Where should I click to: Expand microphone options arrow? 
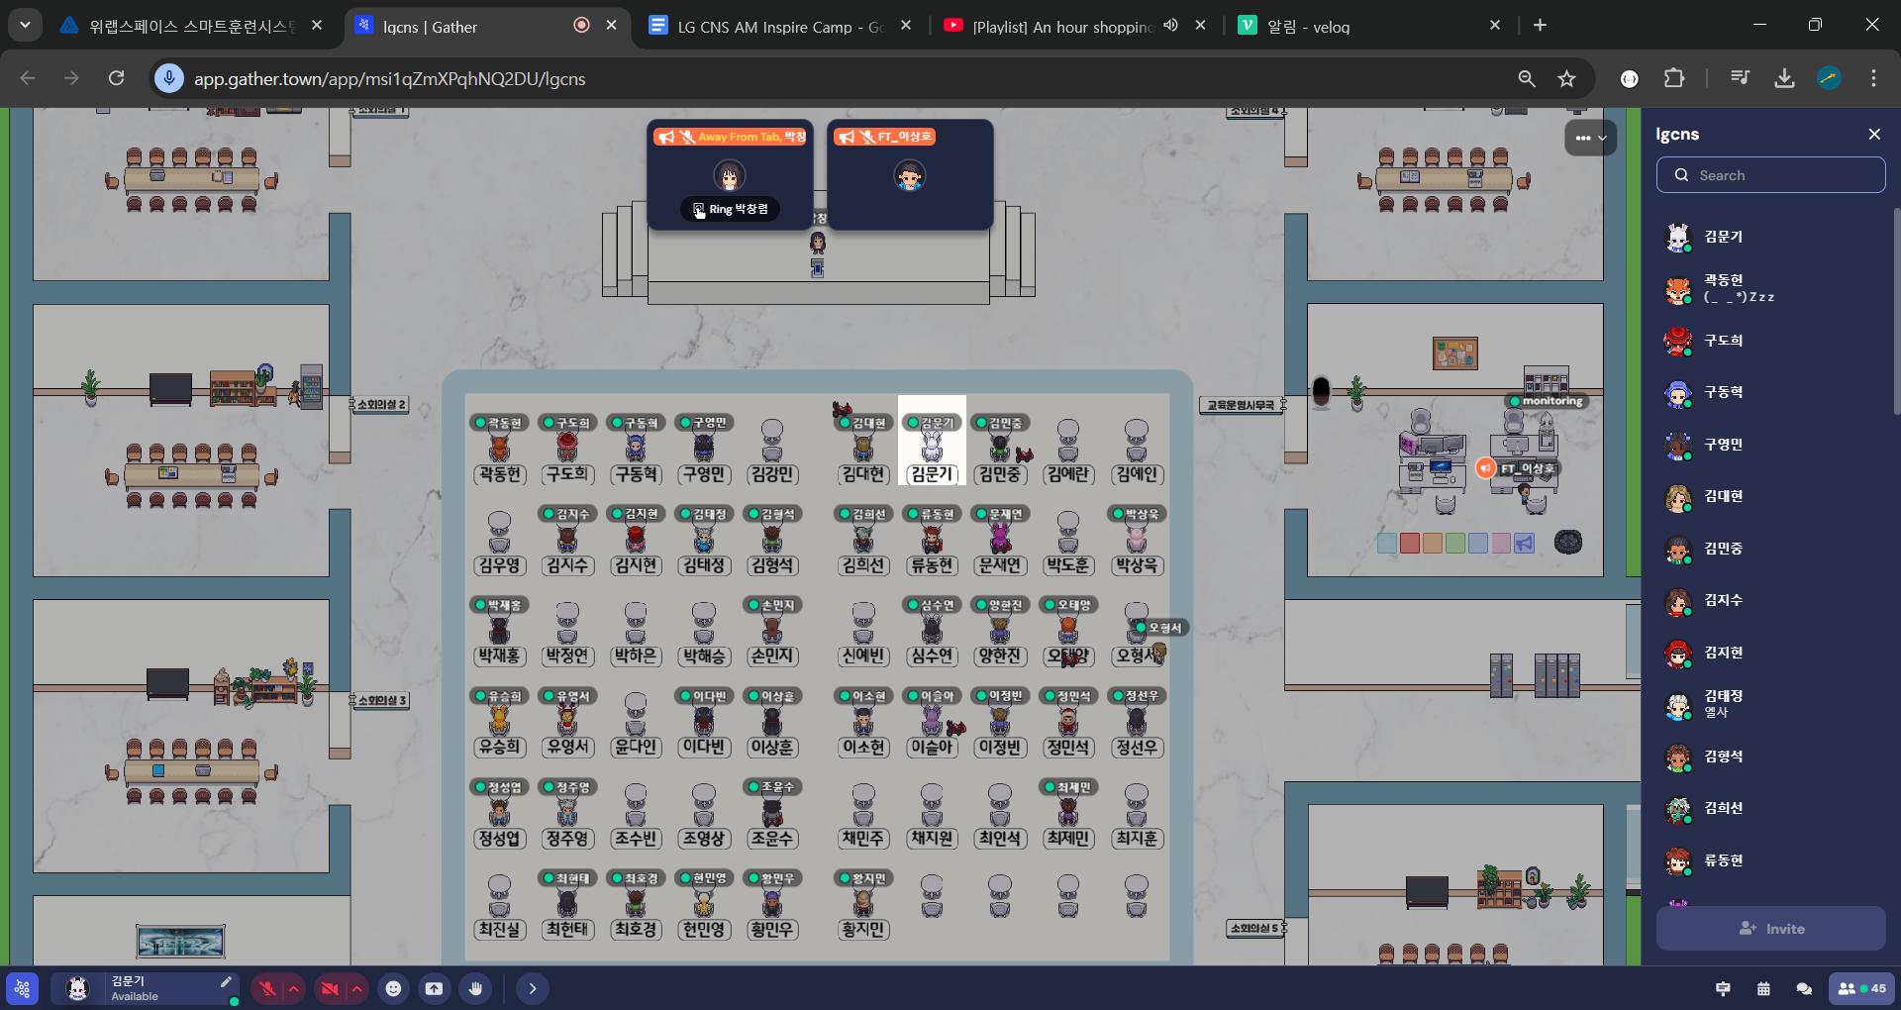pyautogui.click(x=294, y=988)
